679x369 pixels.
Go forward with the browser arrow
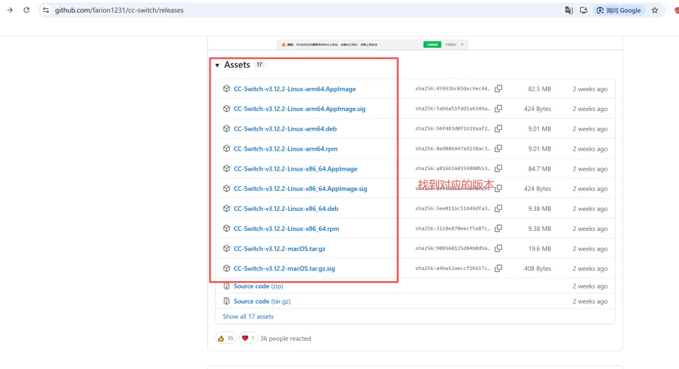pyautogui.click(x=10, y=10)
